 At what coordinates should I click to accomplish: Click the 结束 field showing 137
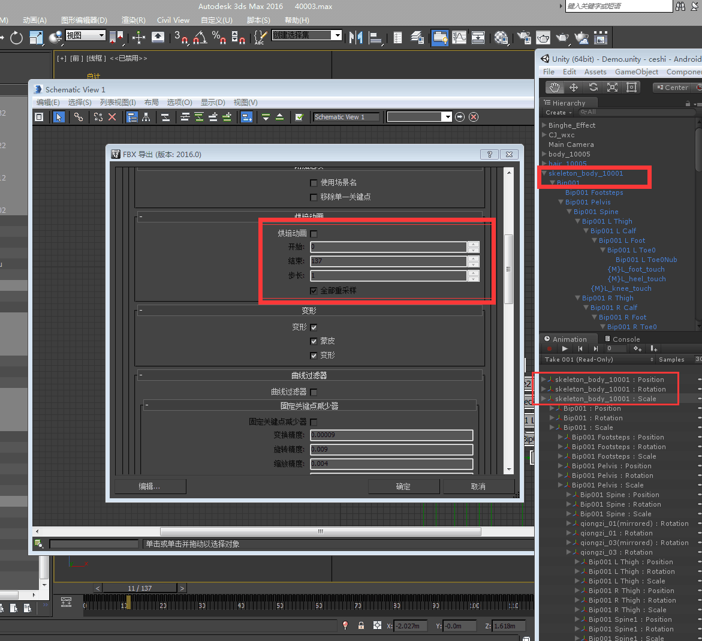pyautogui.click(x=388, y=261)
